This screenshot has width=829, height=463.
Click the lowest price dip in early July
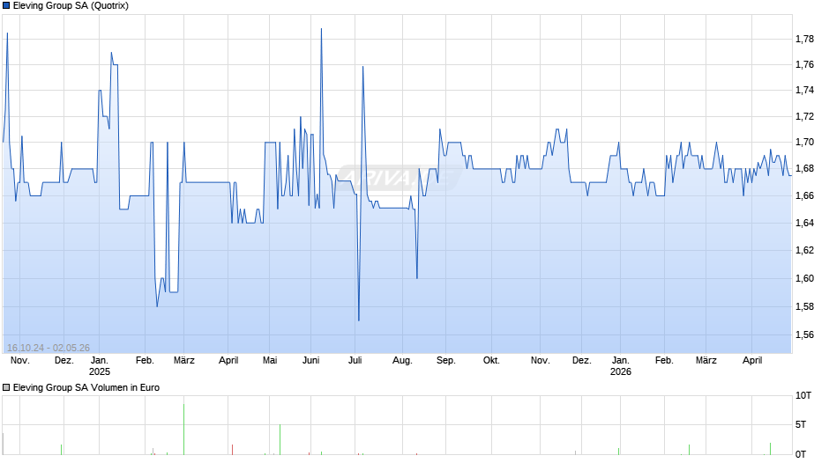359,320
